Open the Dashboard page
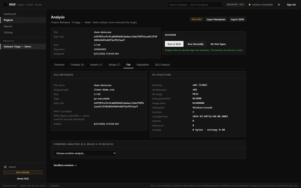This screenshot has height=188, width=301. (23, 14)
